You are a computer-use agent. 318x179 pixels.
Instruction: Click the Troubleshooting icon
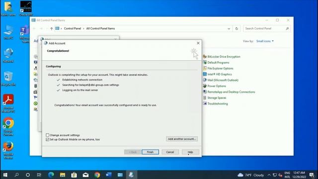205,103
